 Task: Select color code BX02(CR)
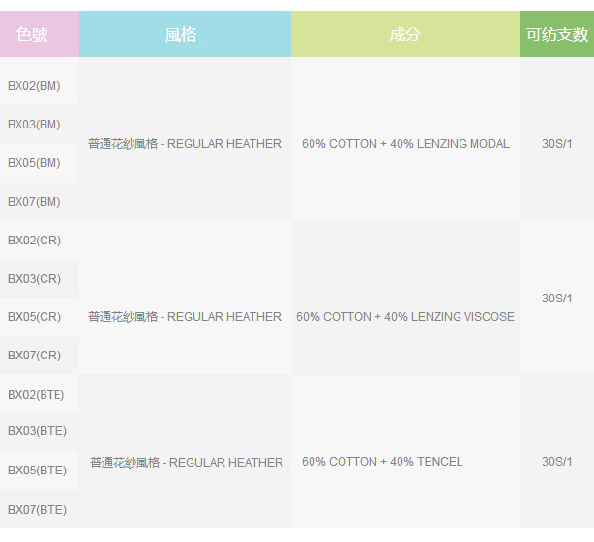[x=34, y=241]
